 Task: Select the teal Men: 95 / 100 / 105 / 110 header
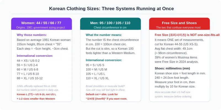coord(110,24)
